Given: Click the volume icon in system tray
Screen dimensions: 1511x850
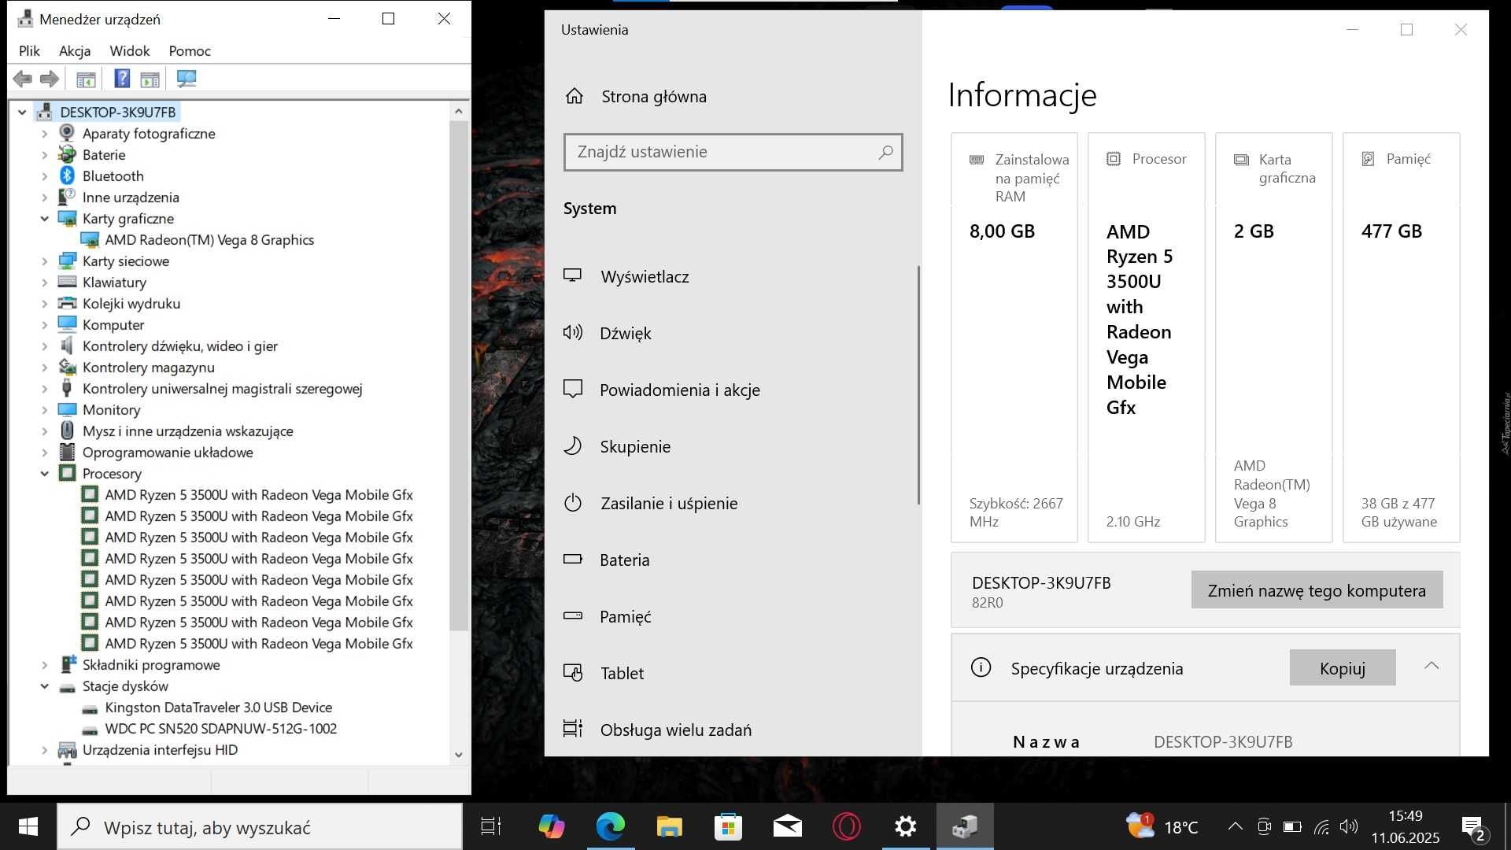Looking at the screenshot, I should 1349,826.
